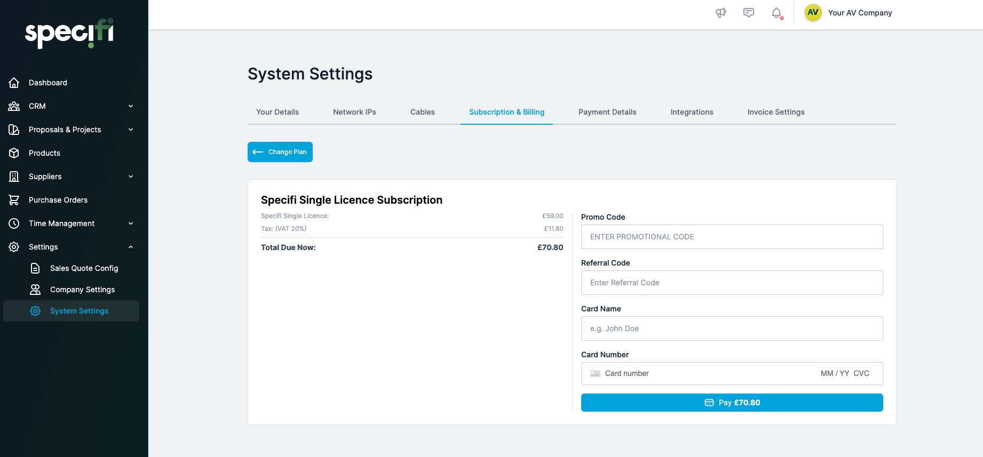Click the card icon in card number field
Image resolution: width=983 pixels, height=457 pixels.
(x=595, y=374)
